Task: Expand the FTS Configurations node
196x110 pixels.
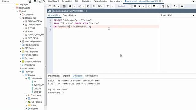Action: pos(20,42)
